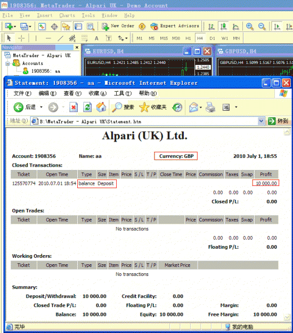This screenshot has height=333, width=293.
Task: Select the Line Chart icon
Action: [x=235, y=27]
